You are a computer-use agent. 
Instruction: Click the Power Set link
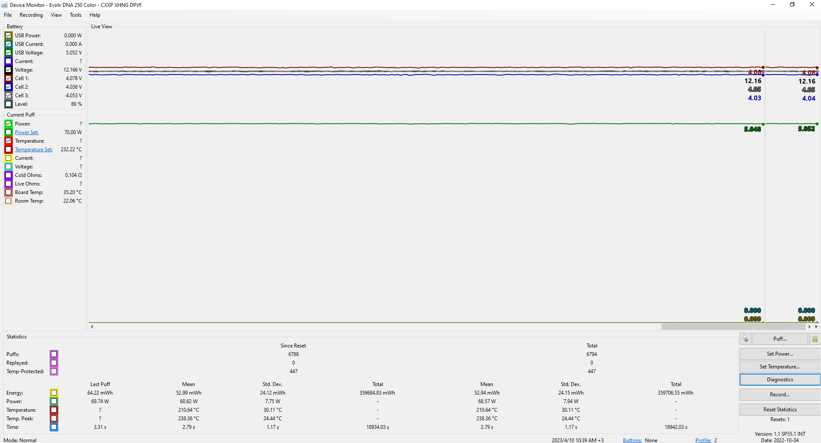point(27,132)
